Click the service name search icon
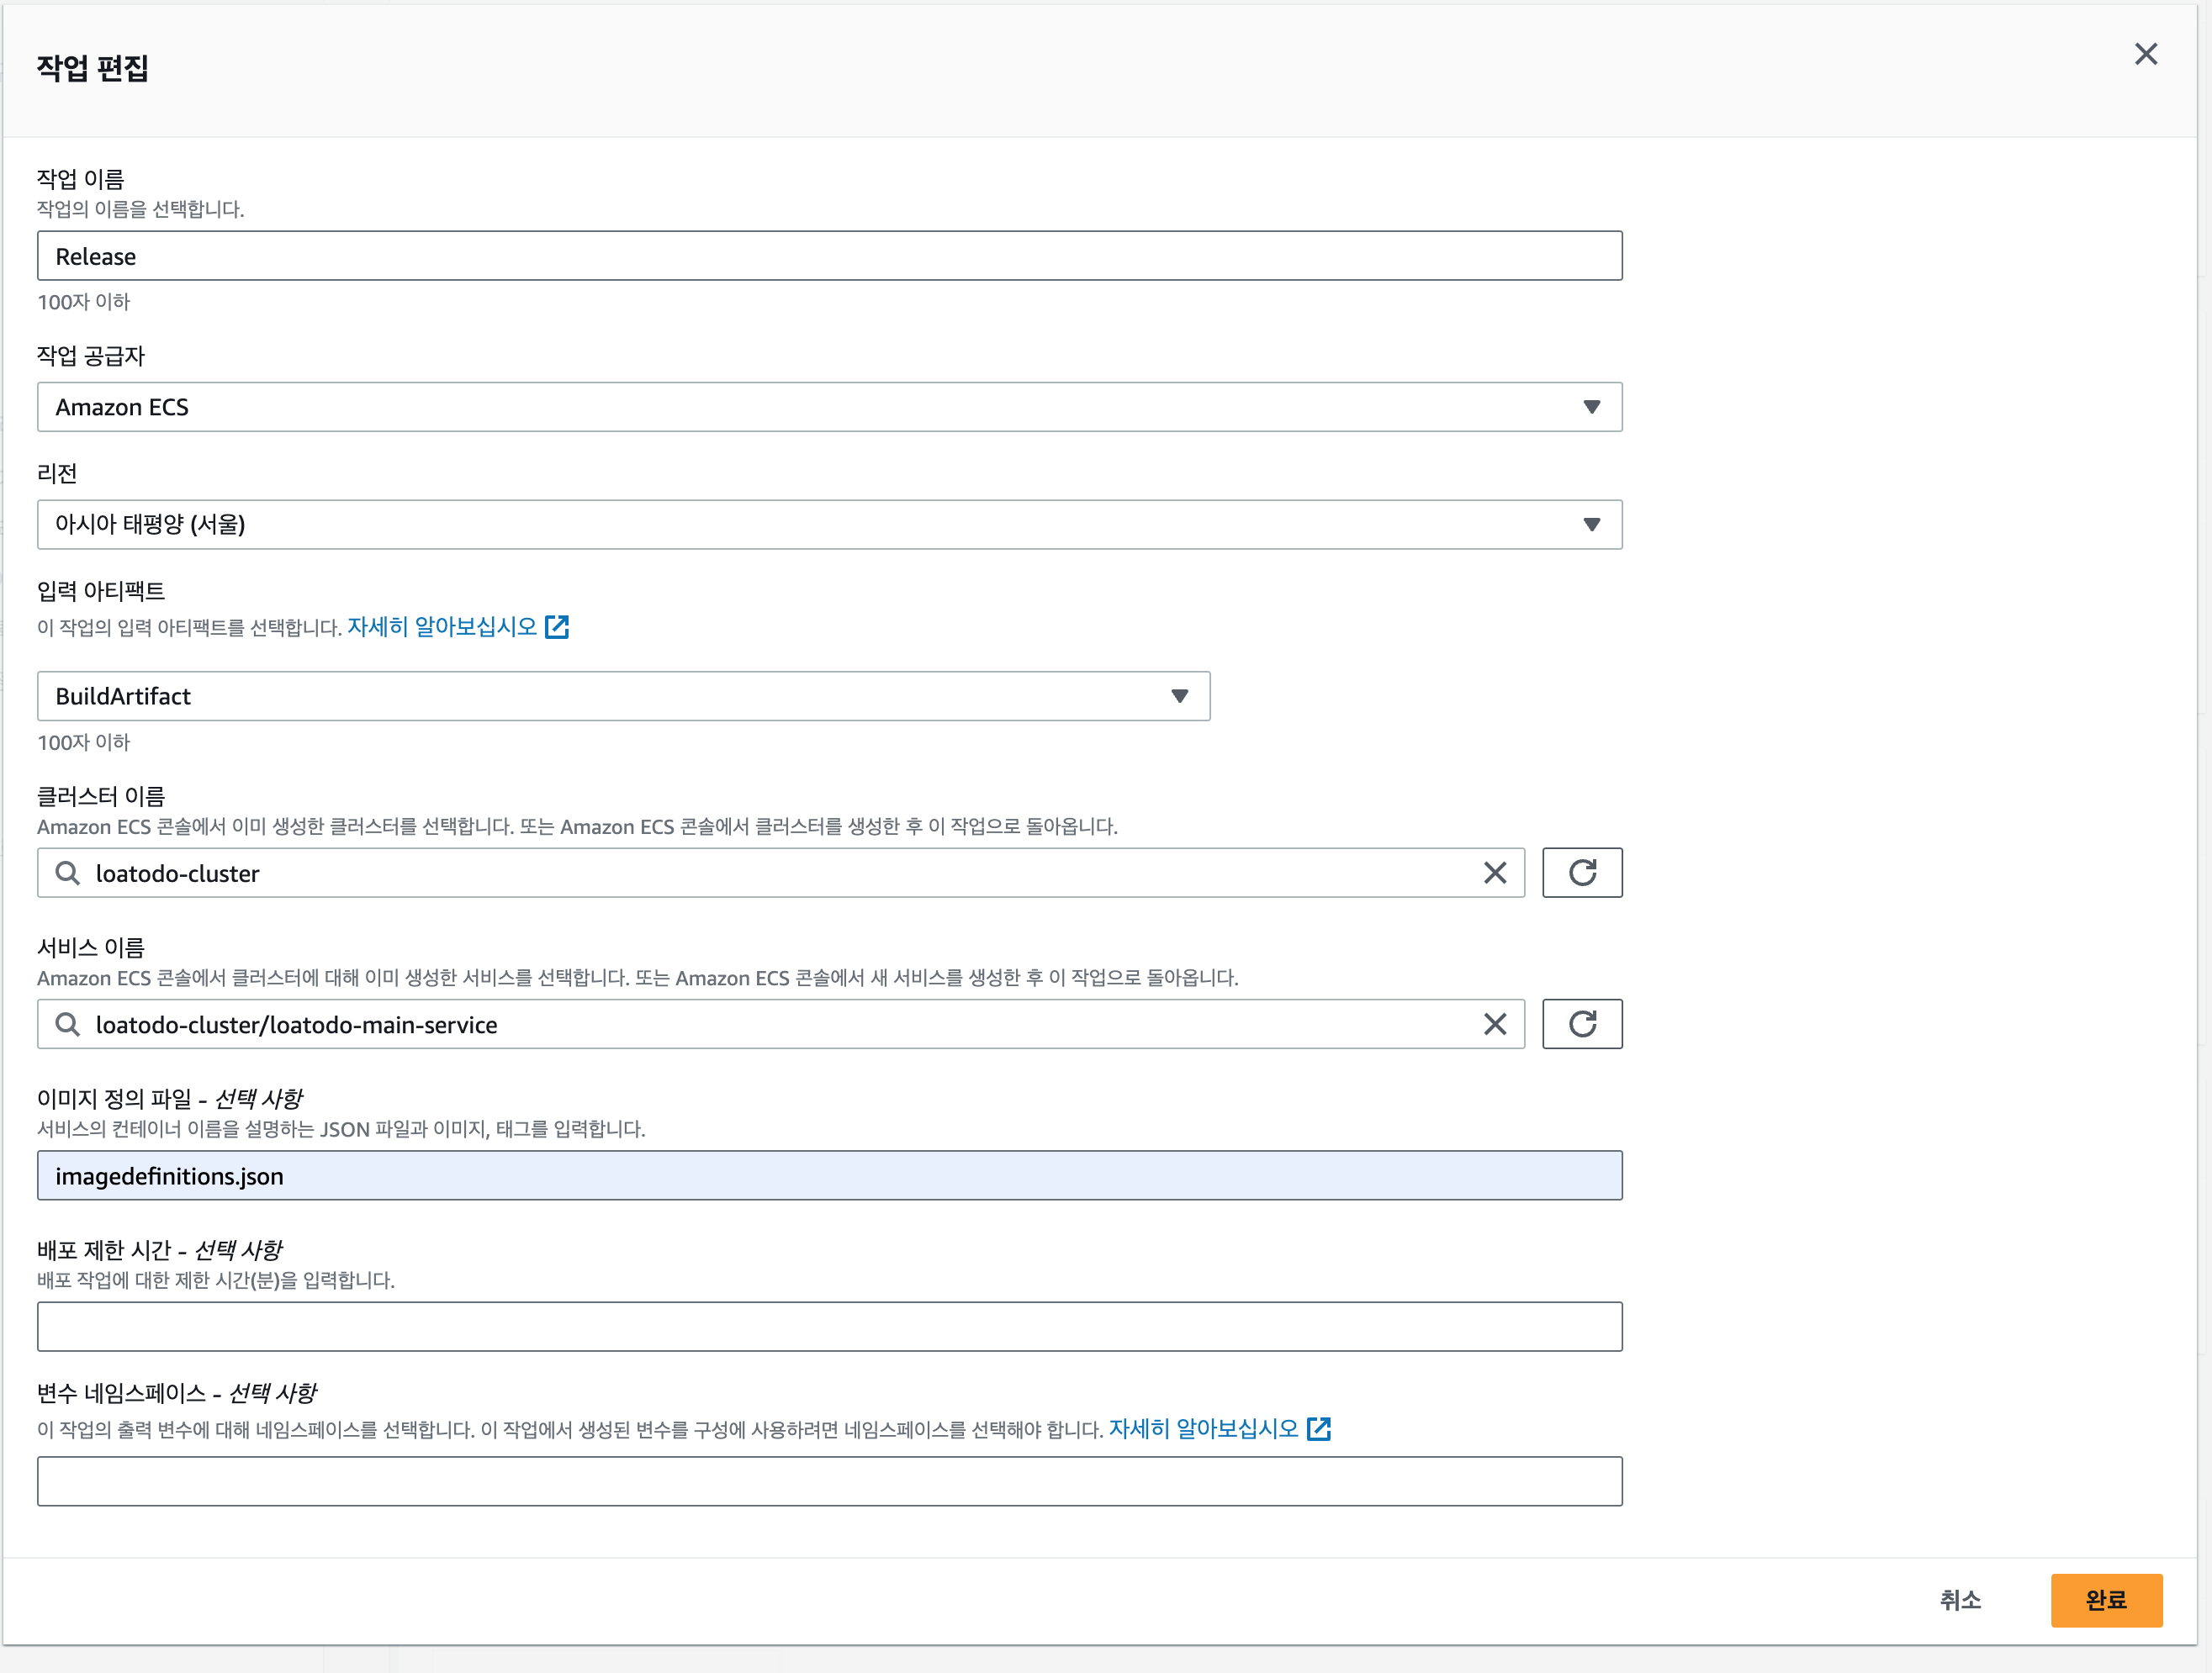Screen dimensions: 2212x1673 [68, 1024]
